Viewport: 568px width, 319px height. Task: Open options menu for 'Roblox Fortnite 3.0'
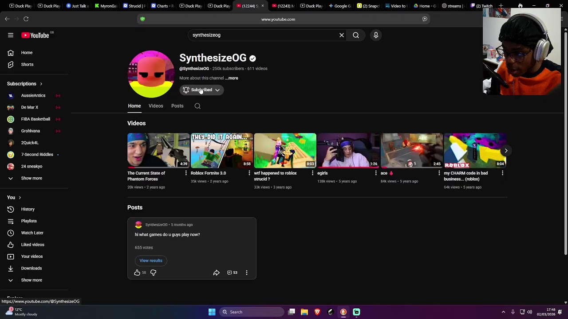click(x=249, y=173)
